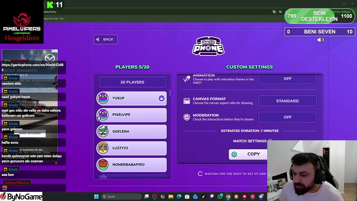Click the gear icon on Copy button

pos(234,154)
